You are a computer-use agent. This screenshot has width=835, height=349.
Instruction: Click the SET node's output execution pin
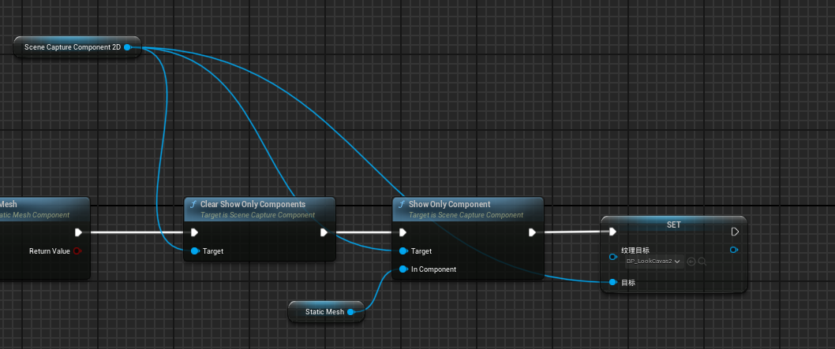(735, 232)
